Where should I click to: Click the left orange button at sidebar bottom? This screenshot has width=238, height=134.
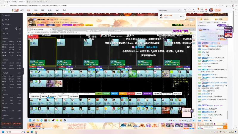tap(6, 124)
